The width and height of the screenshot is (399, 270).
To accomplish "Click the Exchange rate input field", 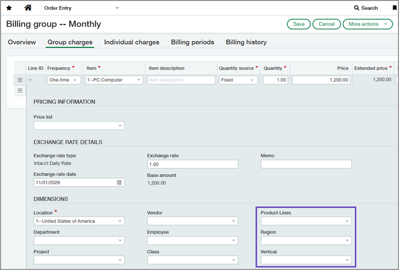I will (x=193, y=164).
